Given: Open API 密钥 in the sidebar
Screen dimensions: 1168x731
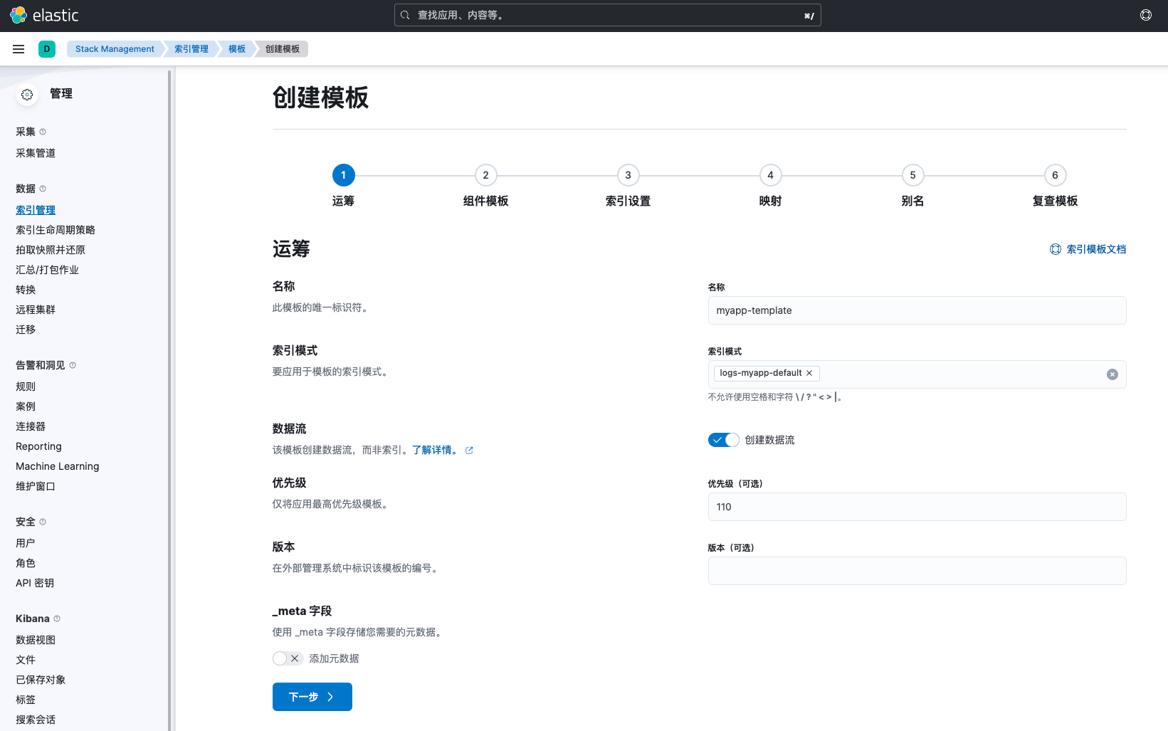Looking at the screenshot, I should 35,583.
